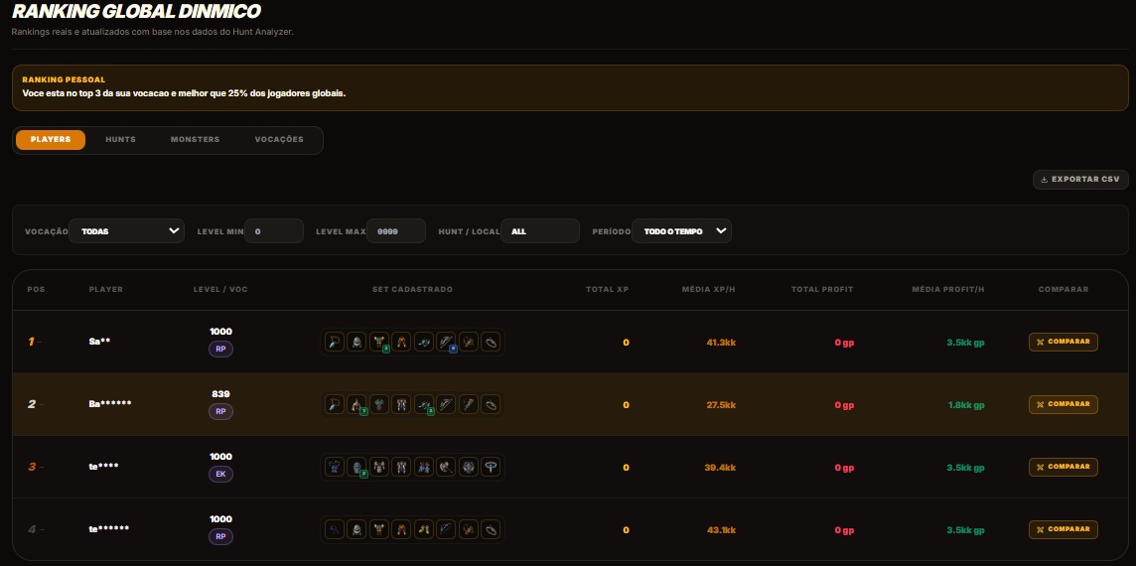This screenshot has height=566, width=1136.
Task: Click the helmet icon in Ba****** row
Action: pyautogui.click(x=356, y=404)
